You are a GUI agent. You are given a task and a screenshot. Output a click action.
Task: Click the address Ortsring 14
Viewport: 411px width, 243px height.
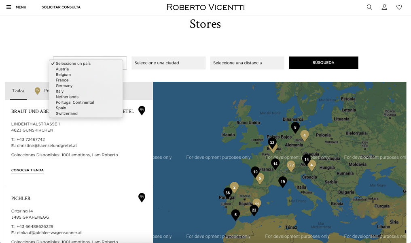click(x=22, y=211)
